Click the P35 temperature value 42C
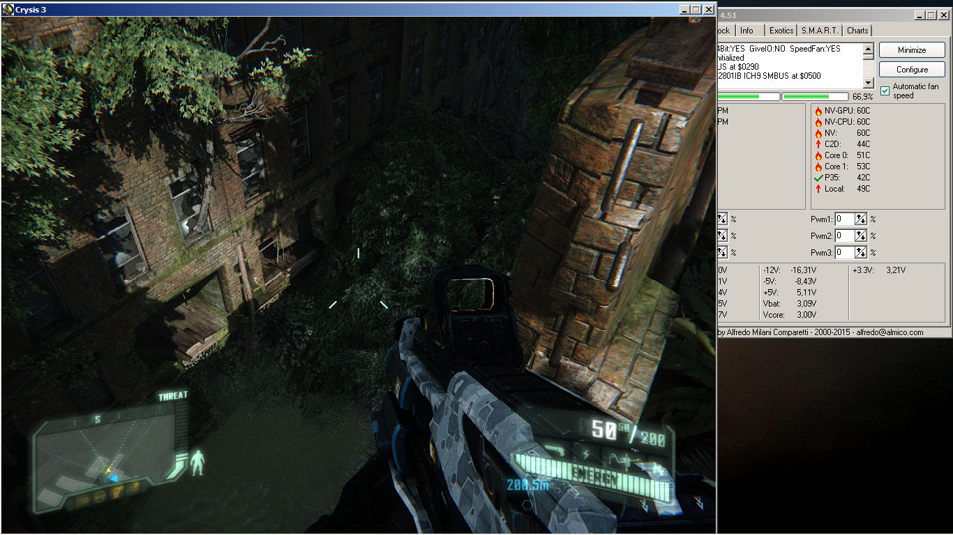 (x=864, y=178)
